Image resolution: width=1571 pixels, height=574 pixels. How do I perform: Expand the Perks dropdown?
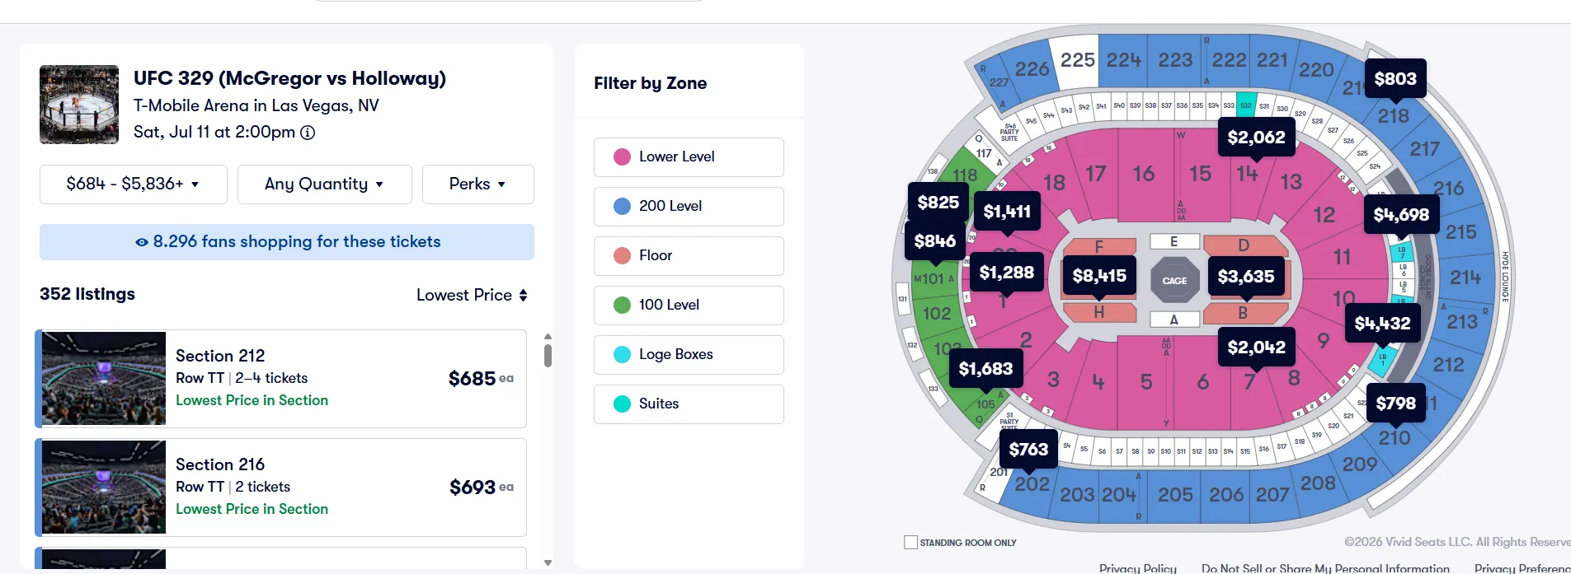(x=478, y=184)
